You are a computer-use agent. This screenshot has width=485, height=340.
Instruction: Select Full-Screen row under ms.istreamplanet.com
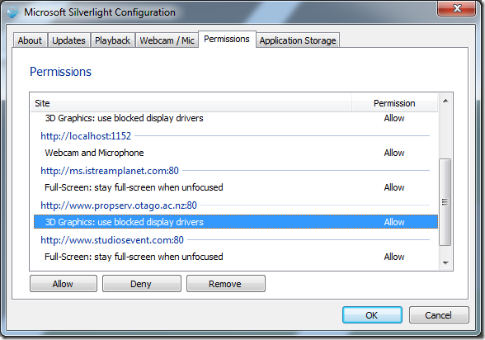click(x=236, y=187)
